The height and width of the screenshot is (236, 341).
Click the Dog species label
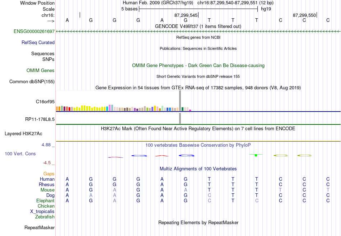point(51,195)
